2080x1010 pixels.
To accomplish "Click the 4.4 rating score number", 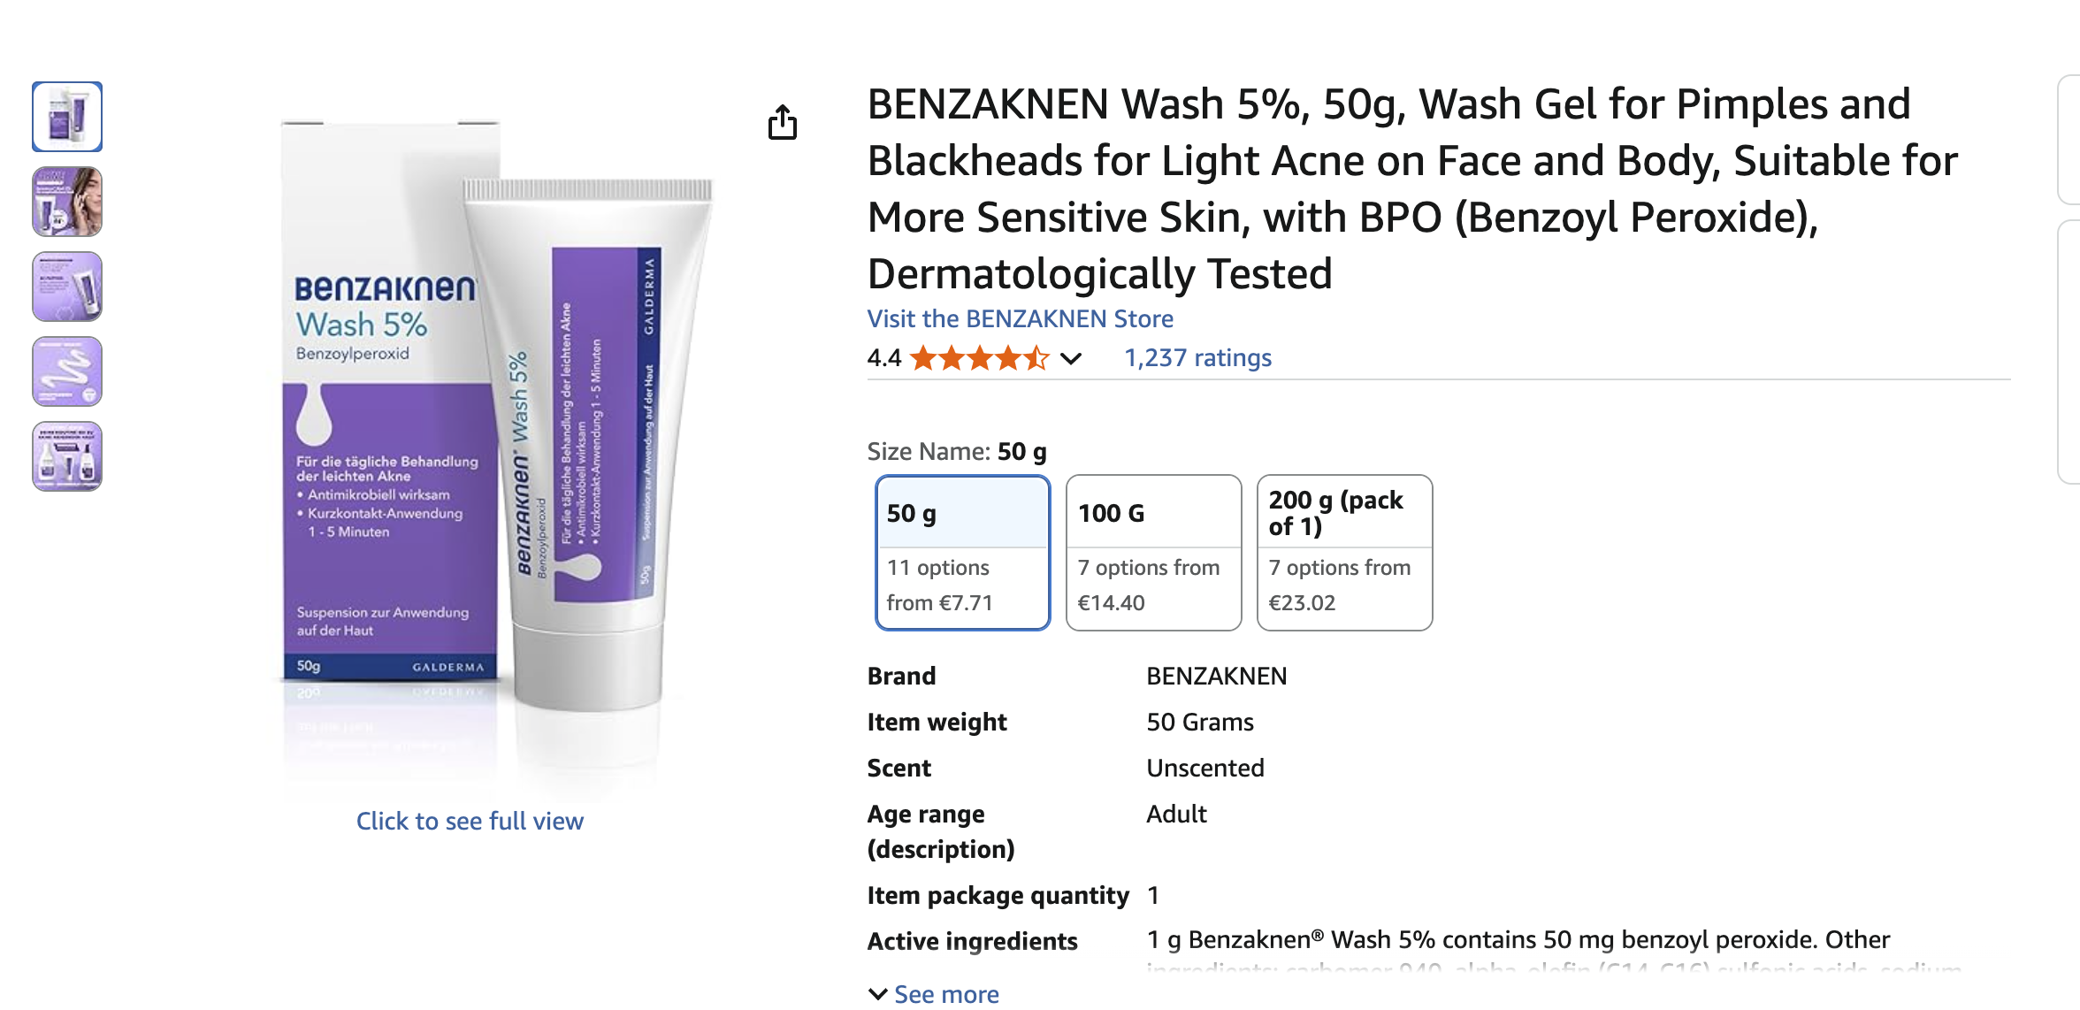I will click(883, 358).
